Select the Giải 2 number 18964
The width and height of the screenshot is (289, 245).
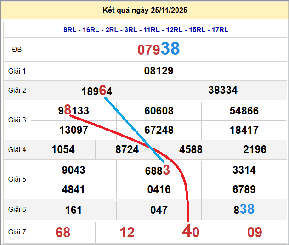[x=96, y=91]
